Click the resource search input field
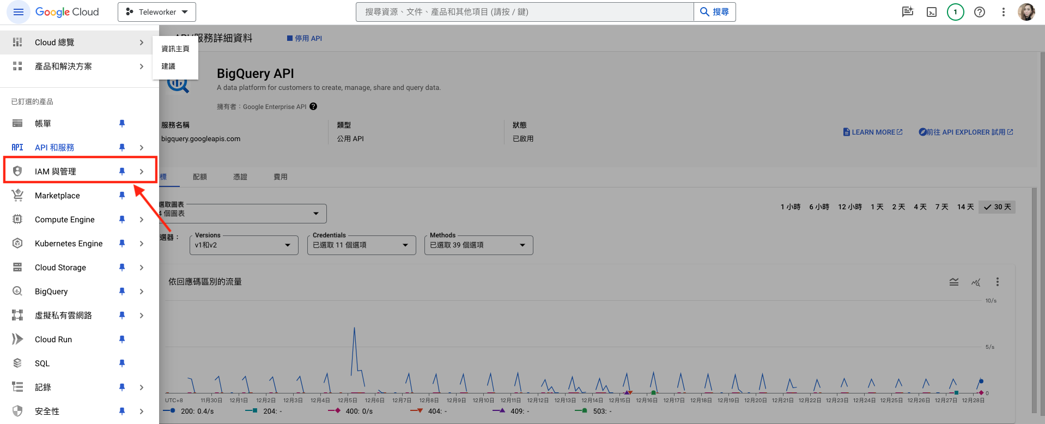1045x424 pixels. tap(525, 12)
